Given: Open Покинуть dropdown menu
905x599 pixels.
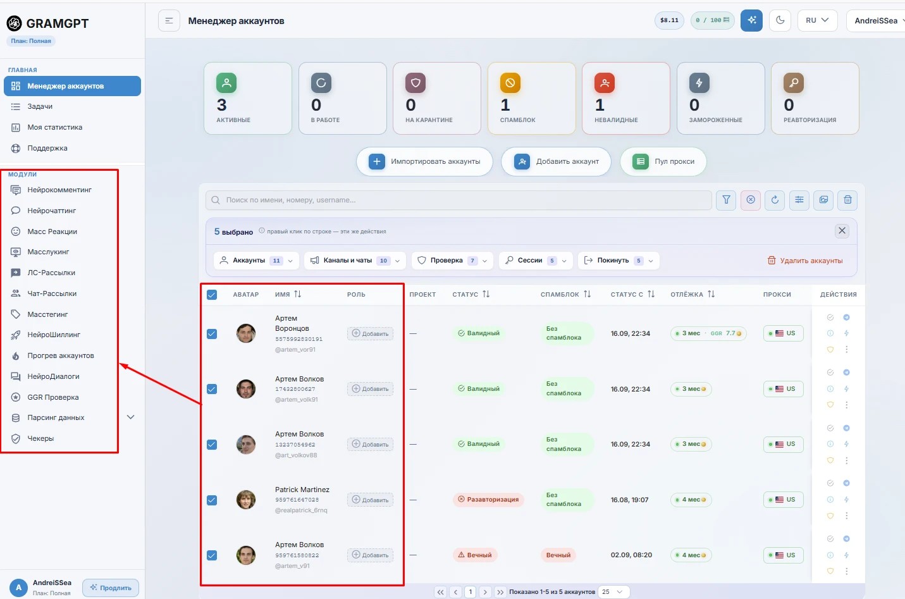Looking at the screenshot, I should pyautogui.click(x=619, y=261).
